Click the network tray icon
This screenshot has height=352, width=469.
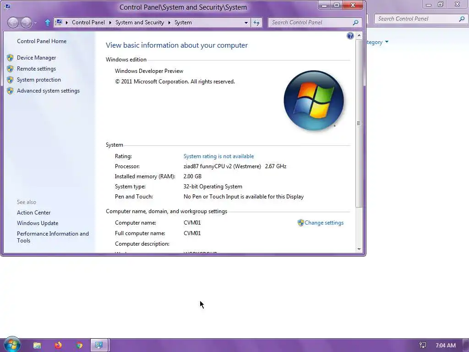(423, 345)
